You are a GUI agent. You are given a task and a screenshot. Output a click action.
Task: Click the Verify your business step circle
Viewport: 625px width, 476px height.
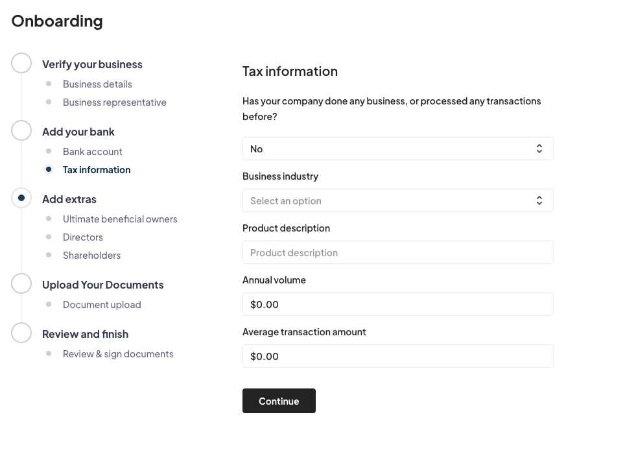21,63
